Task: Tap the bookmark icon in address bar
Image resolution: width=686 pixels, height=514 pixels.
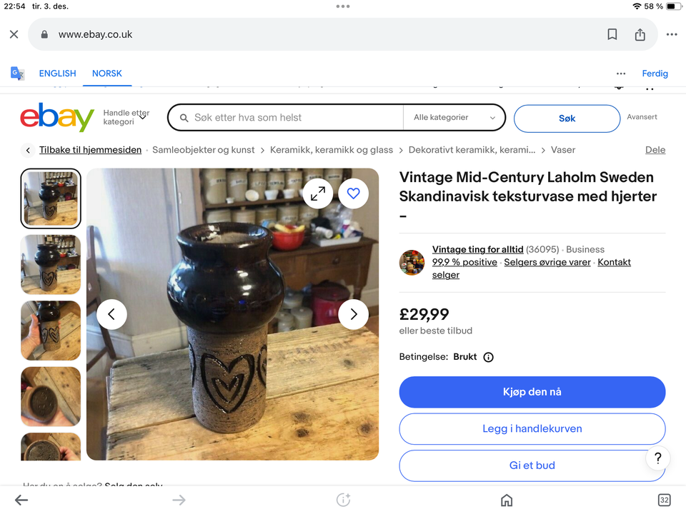Action: click(612, 34)
